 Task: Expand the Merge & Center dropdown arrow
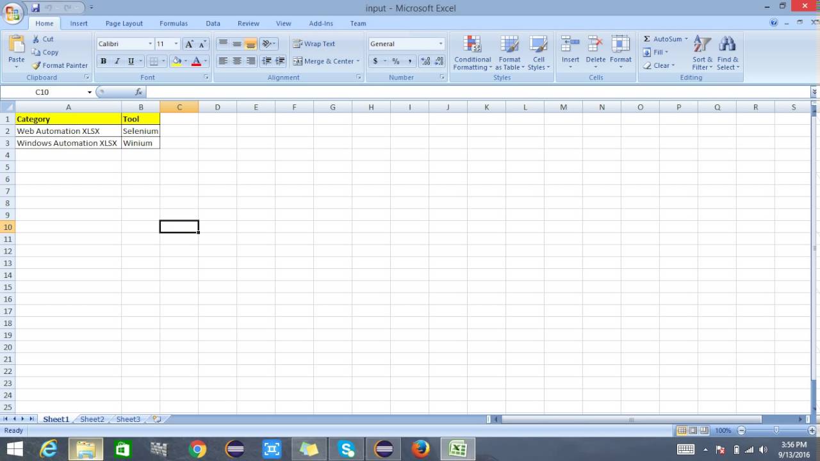click(357, 61)
